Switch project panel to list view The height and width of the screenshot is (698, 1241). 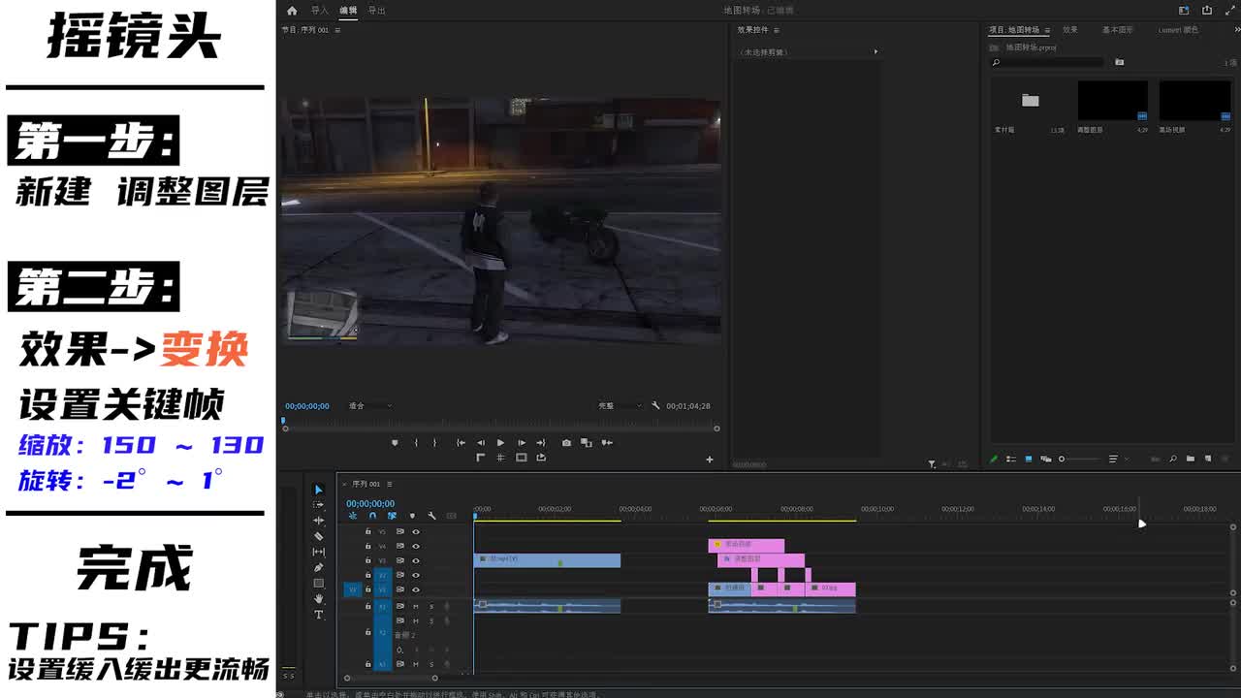1011,460
